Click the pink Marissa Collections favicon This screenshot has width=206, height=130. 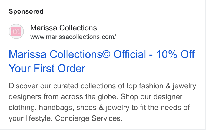click(x=16, y=31)
